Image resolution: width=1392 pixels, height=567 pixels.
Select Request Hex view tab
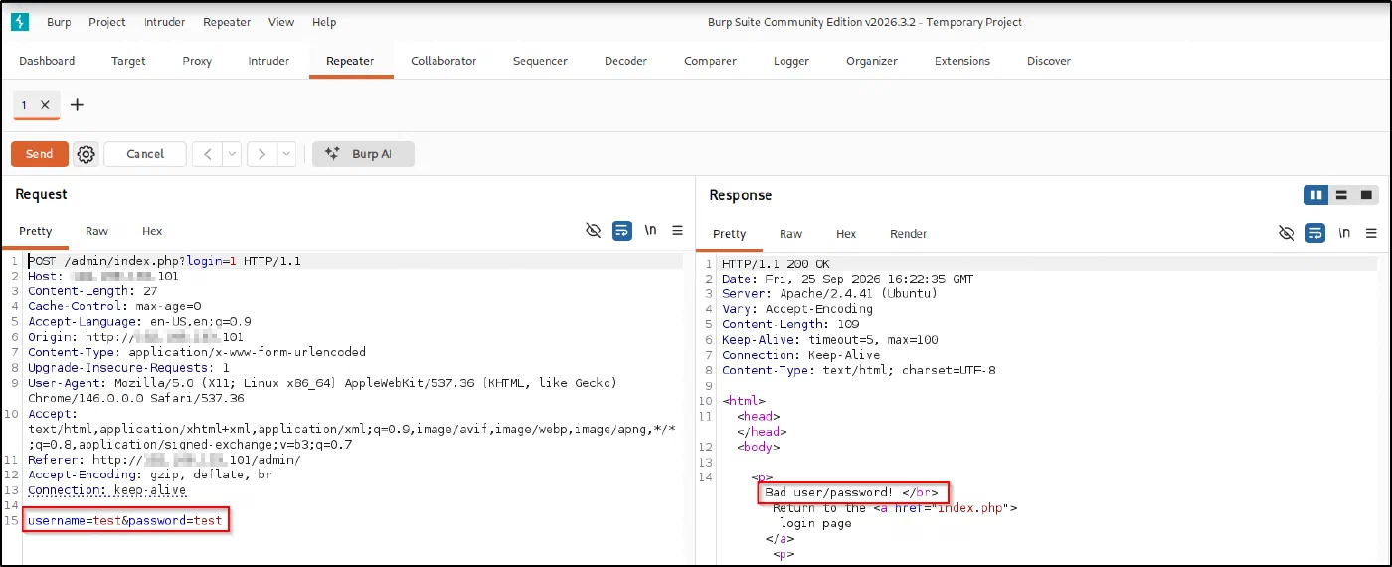tap(152, 231)
